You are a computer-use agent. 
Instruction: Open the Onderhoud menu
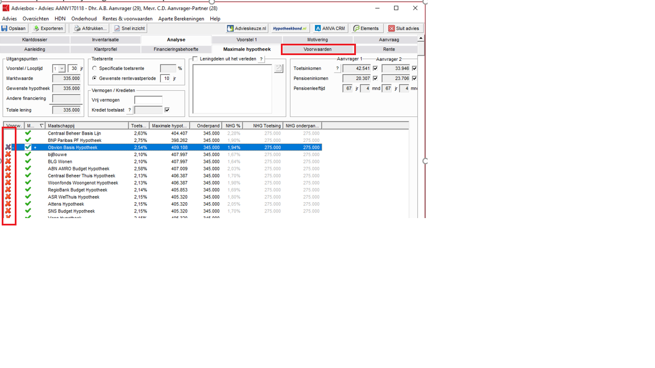(x=84, y=19)
